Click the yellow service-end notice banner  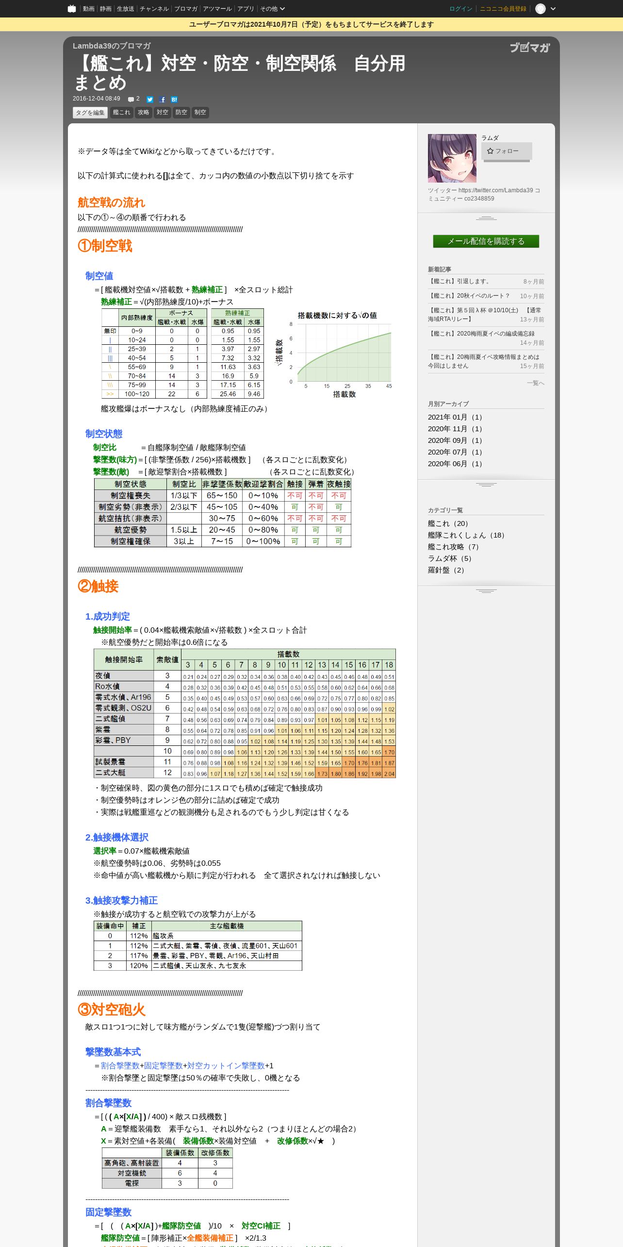[311, 24]
